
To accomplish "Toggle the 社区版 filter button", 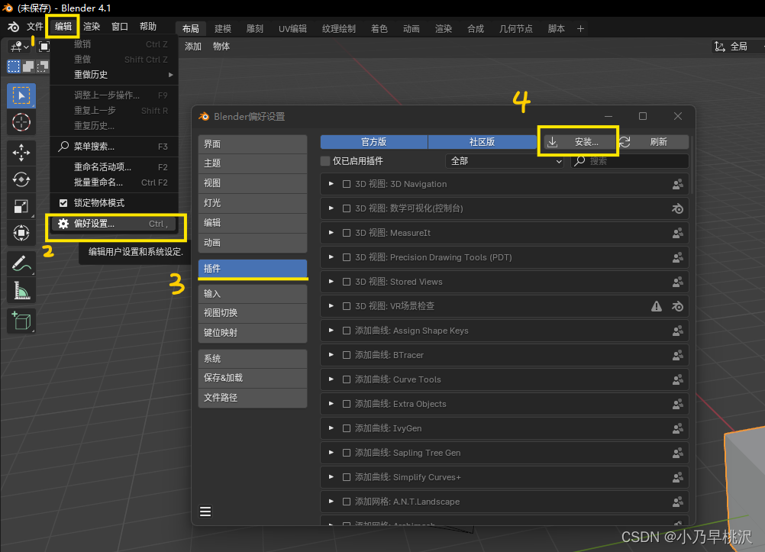I will [x=482, y=142].
